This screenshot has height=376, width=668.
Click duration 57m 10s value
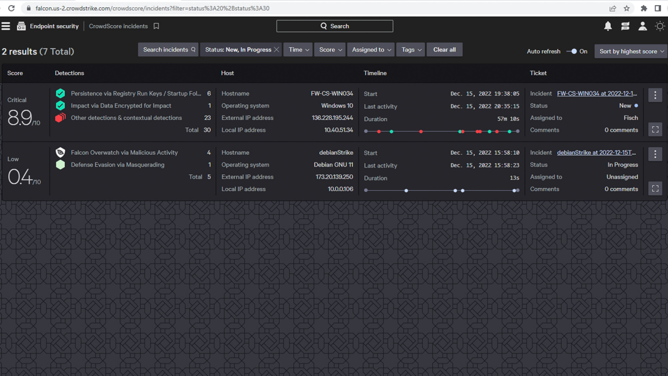point(508,119)
